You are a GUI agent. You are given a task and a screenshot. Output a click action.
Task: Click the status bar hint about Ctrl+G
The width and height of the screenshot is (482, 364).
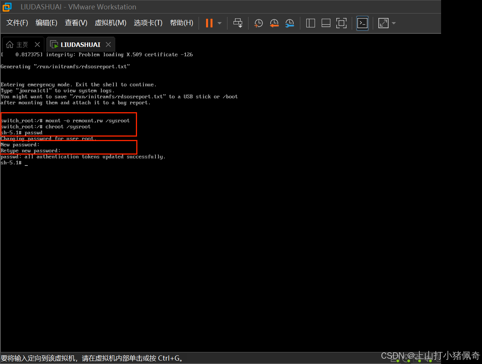pyautogui.click(x=92, y=358)
